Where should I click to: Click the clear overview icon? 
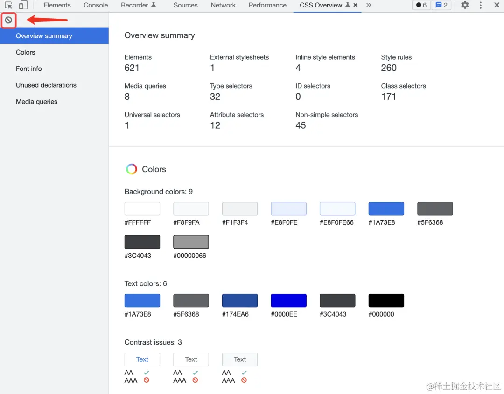click(8, 20)
